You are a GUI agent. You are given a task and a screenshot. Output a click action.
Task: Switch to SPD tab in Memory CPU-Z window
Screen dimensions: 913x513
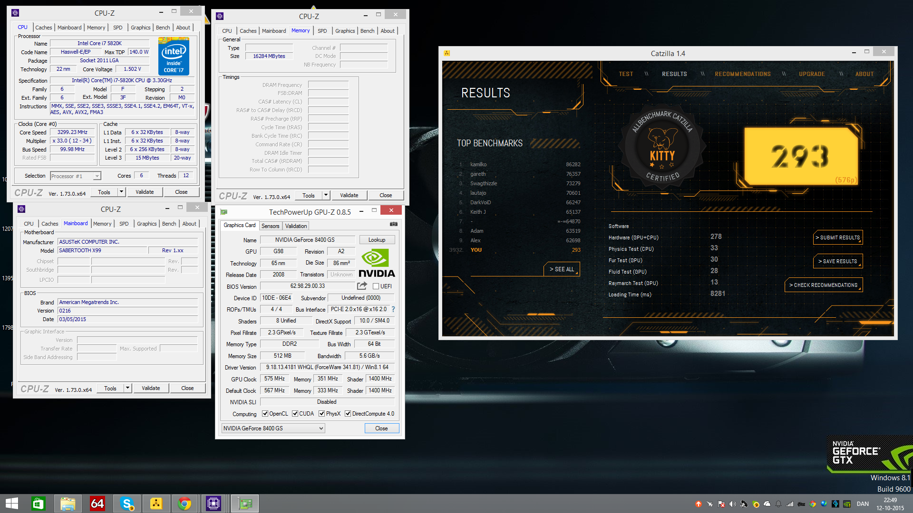coord(322,31)
